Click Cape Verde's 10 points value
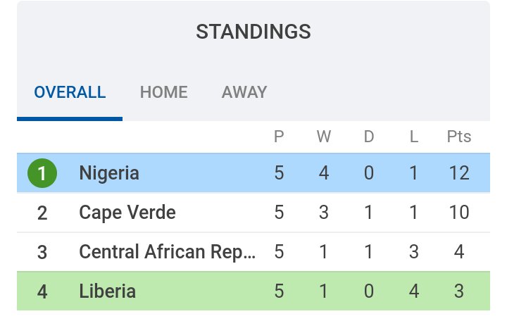This screenshot has height=321, width=507. click(459, 213)
